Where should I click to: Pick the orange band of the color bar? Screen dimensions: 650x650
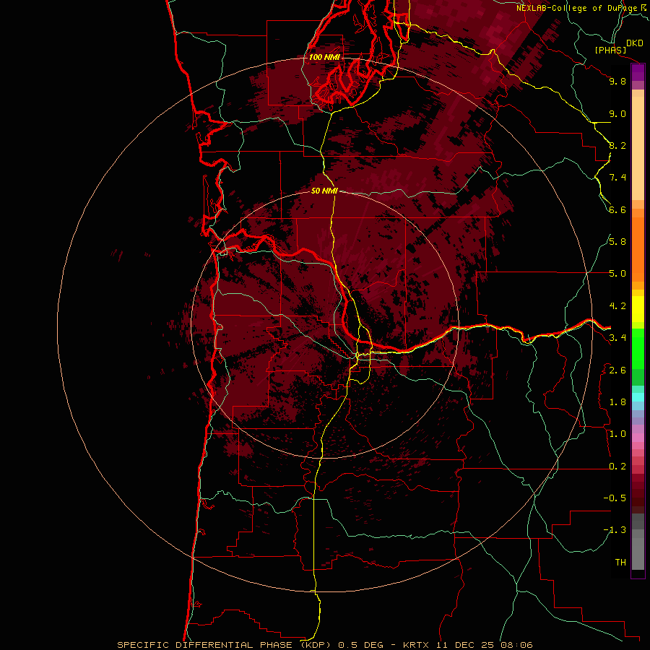[x=638, y=250]
